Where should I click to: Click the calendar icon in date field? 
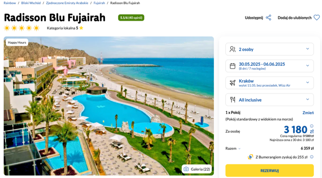[x=233, y=66]
